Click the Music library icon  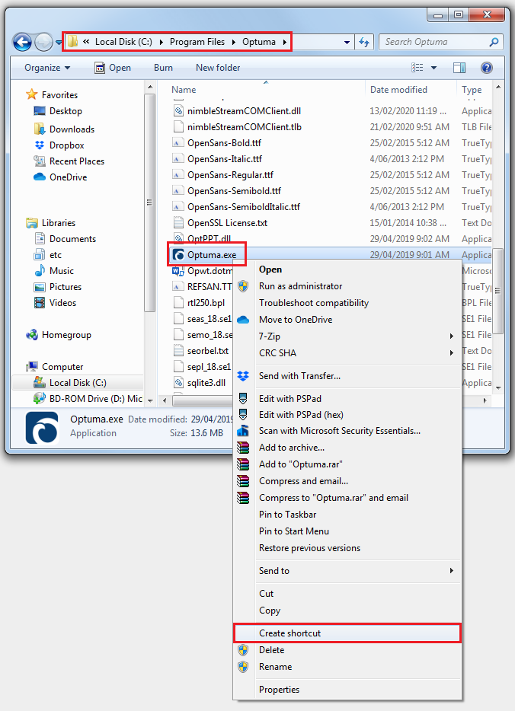click(40, 271)
